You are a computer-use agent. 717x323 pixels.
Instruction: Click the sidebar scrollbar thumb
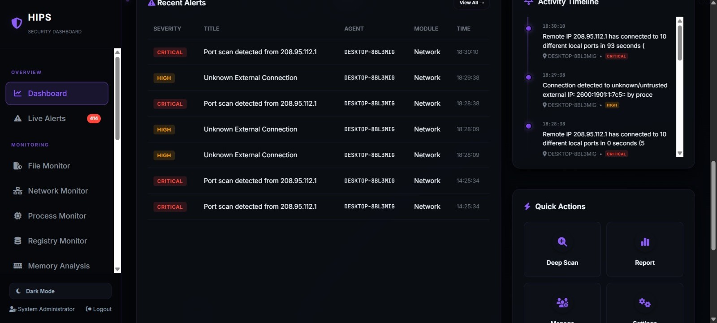(x=117, y=99)
